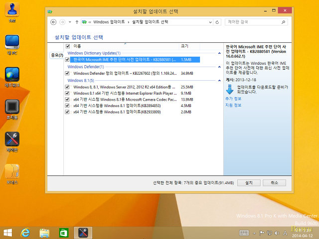Select the Windows 8.1(5) group header
319x239 pixels.
(81, 81)
